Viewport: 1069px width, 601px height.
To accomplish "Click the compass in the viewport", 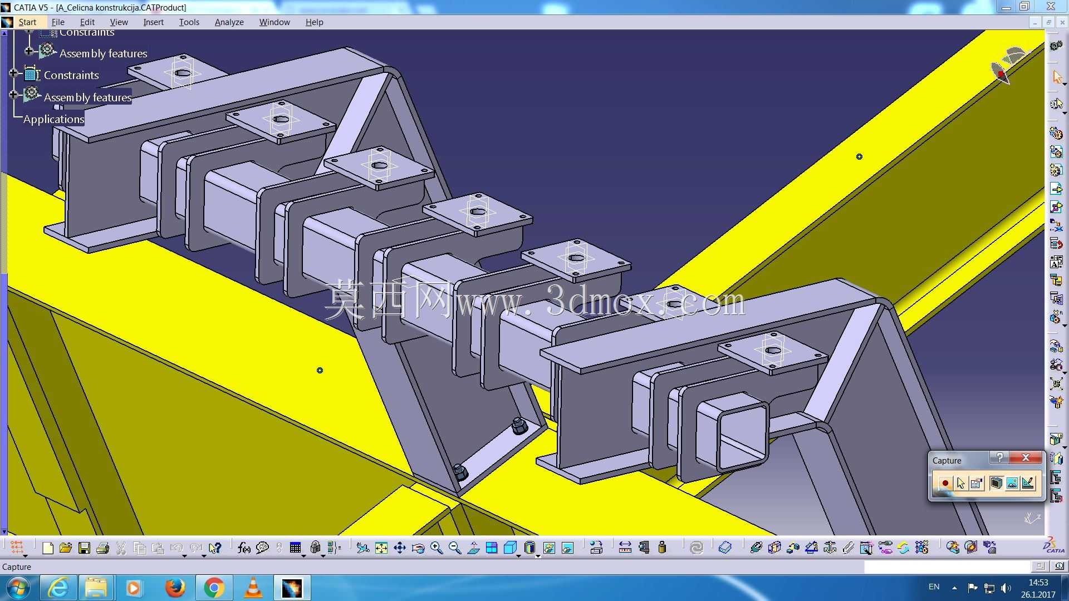I will (1011, 65).
